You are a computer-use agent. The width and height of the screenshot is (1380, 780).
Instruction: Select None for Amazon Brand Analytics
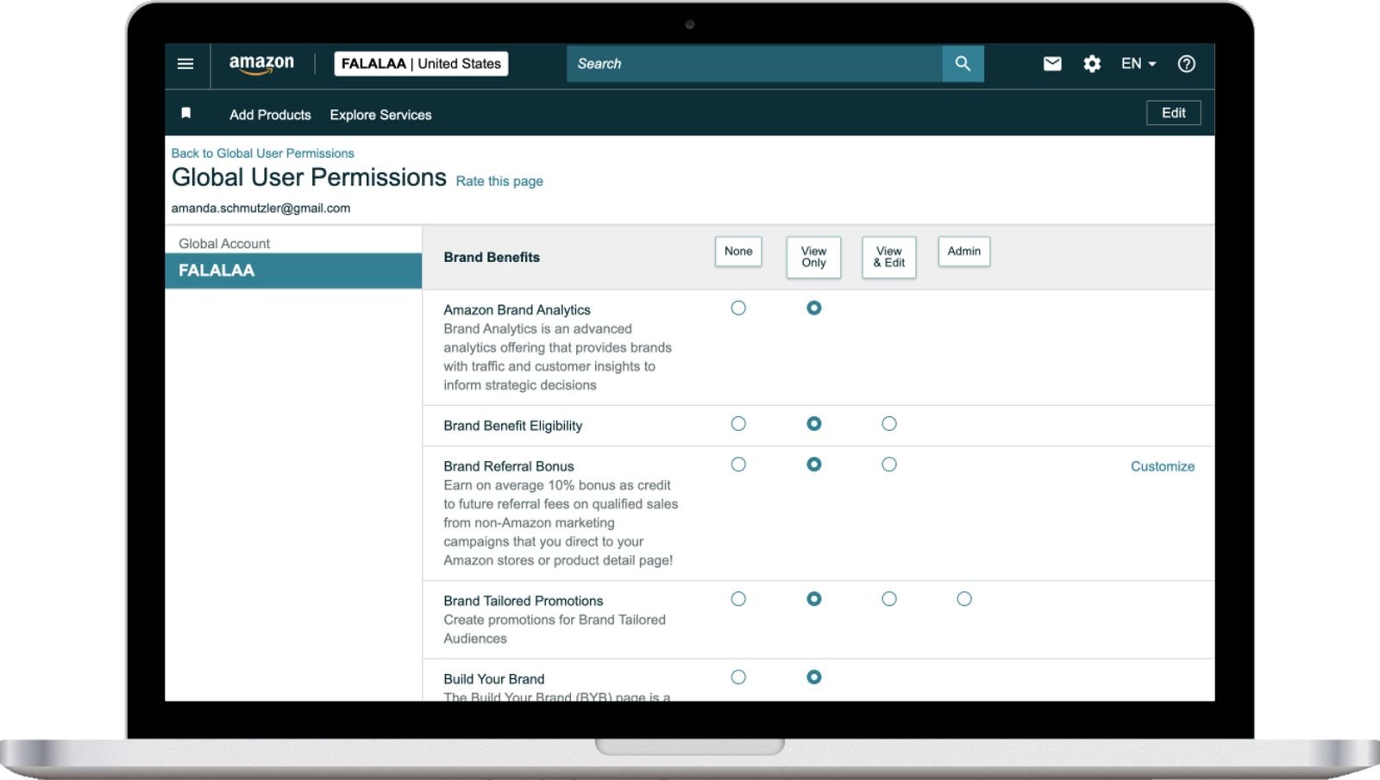(x=738, y=308)
